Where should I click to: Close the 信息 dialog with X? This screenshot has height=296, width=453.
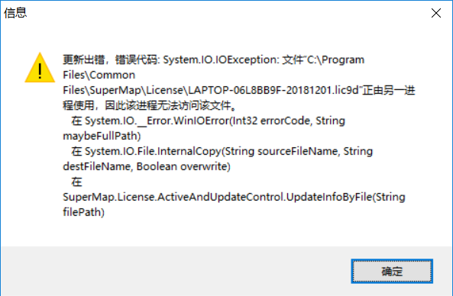coord(436,13)
